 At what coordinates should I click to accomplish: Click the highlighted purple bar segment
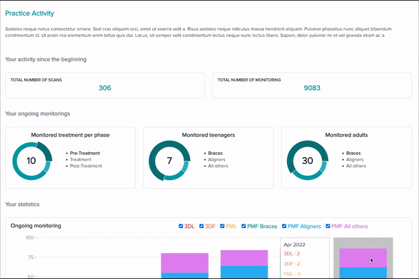(x=363, y=258)
